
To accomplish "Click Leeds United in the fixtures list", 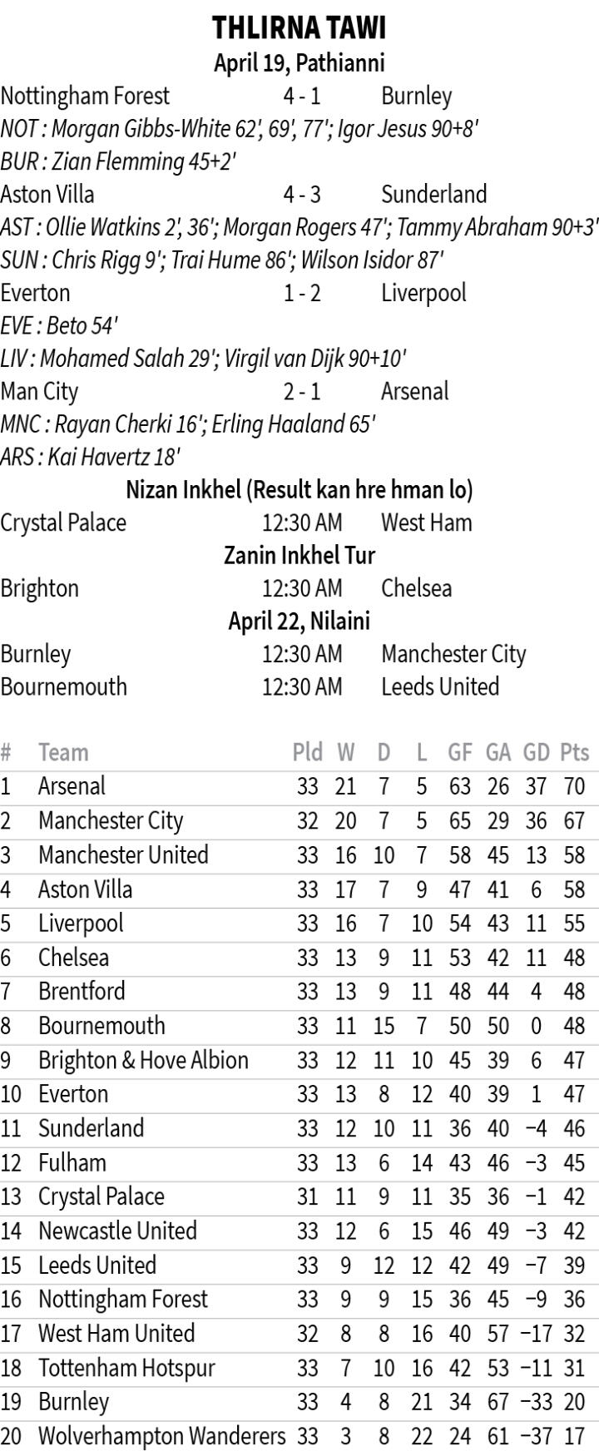I will tap(440, 686).
